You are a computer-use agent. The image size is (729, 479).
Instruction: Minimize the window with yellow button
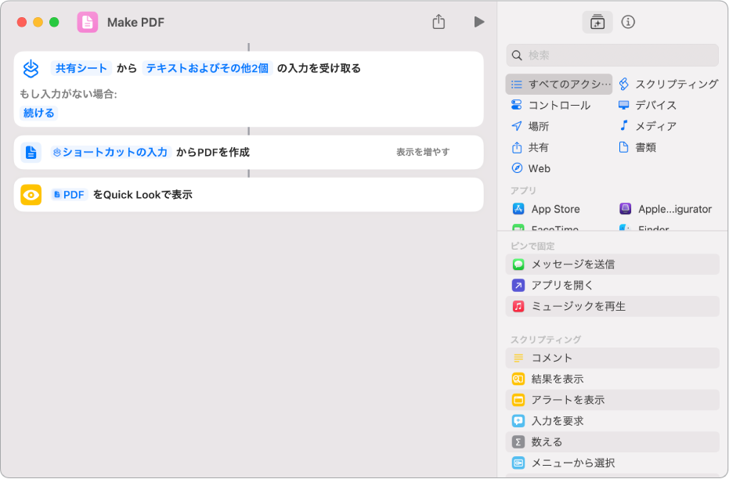tap(38, 22)
